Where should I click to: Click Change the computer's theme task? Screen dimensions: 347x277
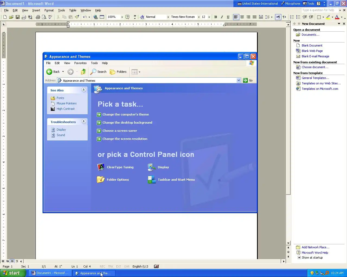[123, 114]
